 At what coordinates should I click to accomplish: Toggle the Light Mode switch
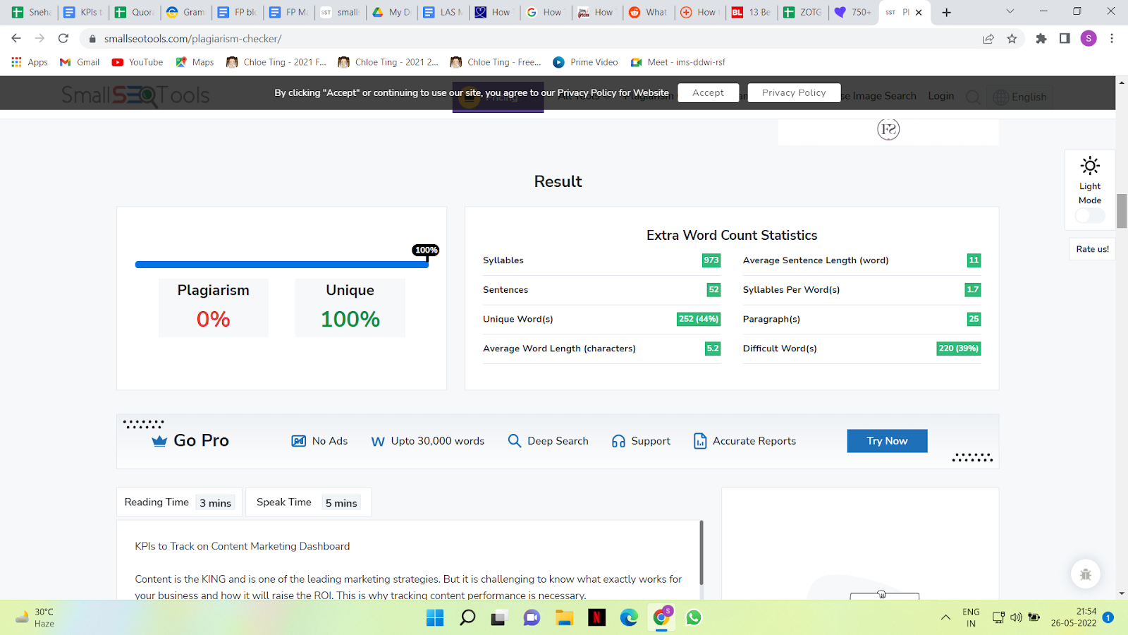1090,216
